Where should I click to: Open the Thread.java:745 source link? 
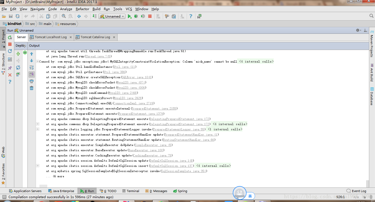pos(98,56)
